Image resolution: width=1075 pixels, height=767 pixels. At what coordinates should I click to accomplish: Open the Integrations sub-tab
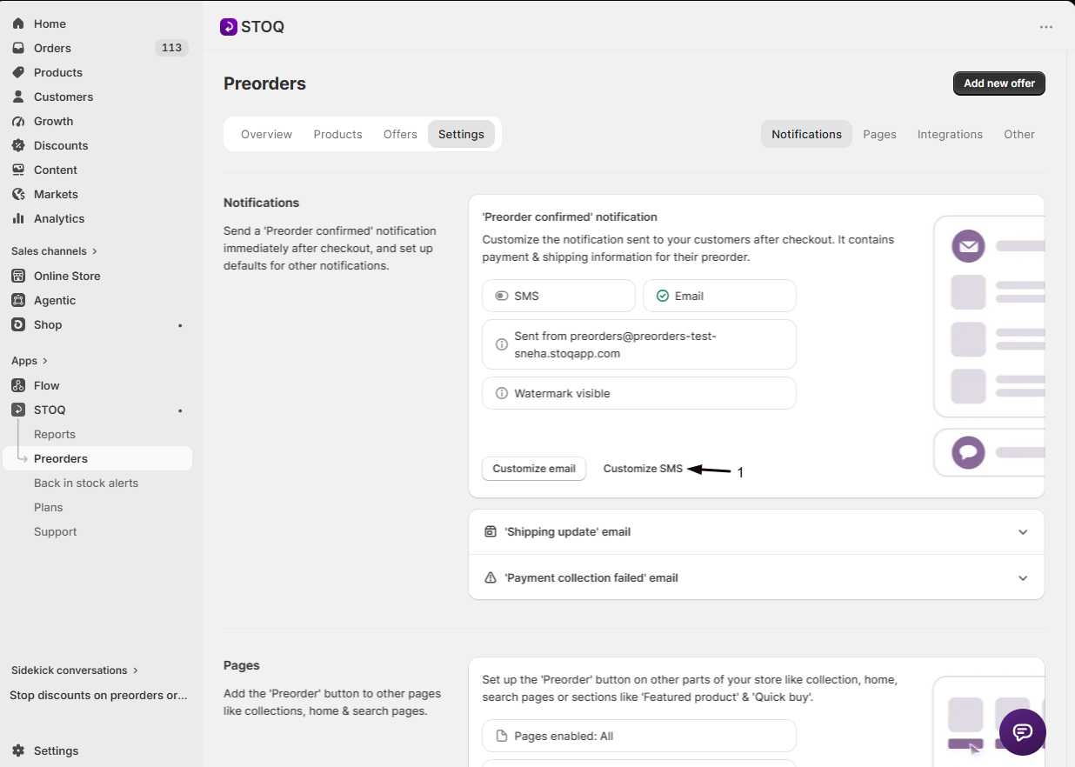[x=950, y=134]
